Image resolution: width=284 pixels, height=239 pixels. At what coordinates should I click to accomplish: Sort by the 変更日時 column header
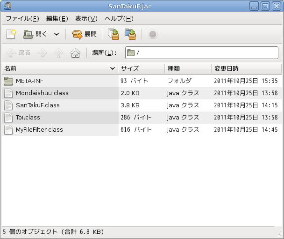[x=246, y=68]
